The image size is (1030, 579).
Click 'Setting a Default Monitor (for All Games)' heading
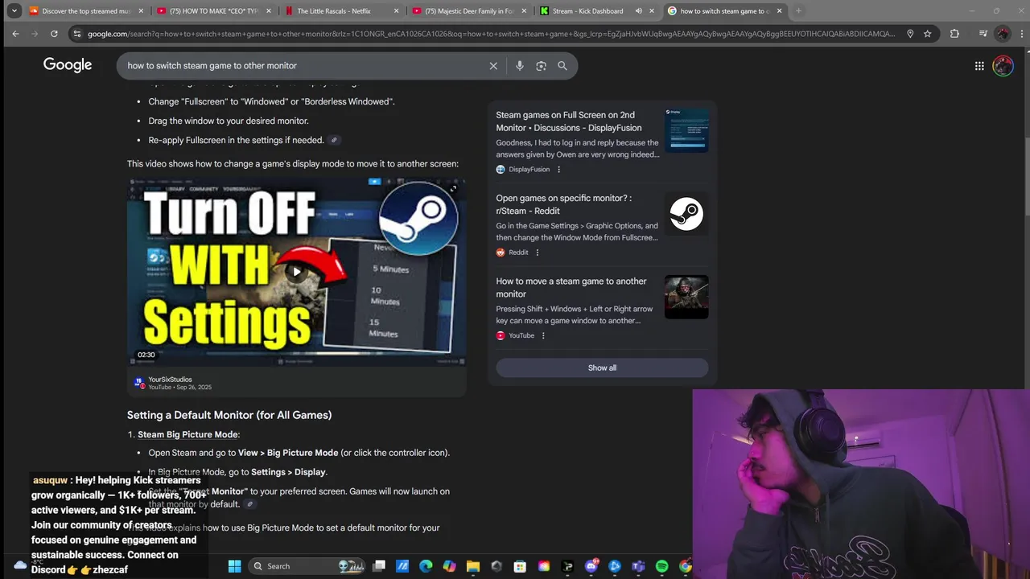point(229,415)
